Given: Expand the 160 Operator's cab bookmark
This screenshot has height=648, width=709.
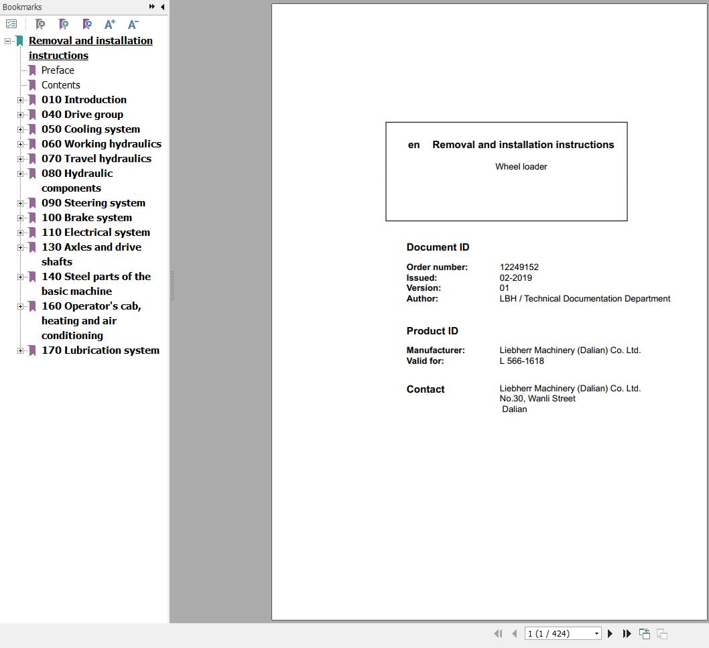Looking at the screenshot, I should (20, 306).
